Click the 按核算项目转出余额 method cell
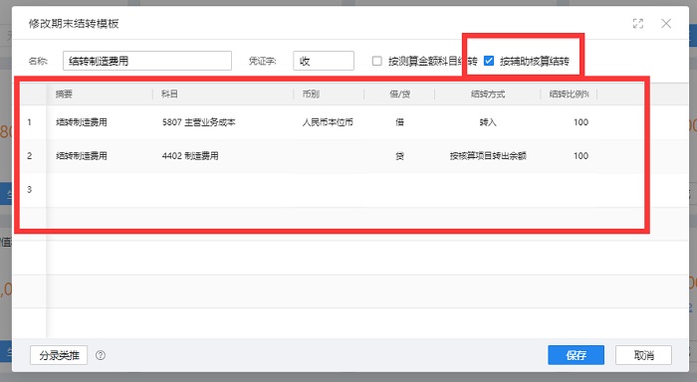 pos(488,156)
